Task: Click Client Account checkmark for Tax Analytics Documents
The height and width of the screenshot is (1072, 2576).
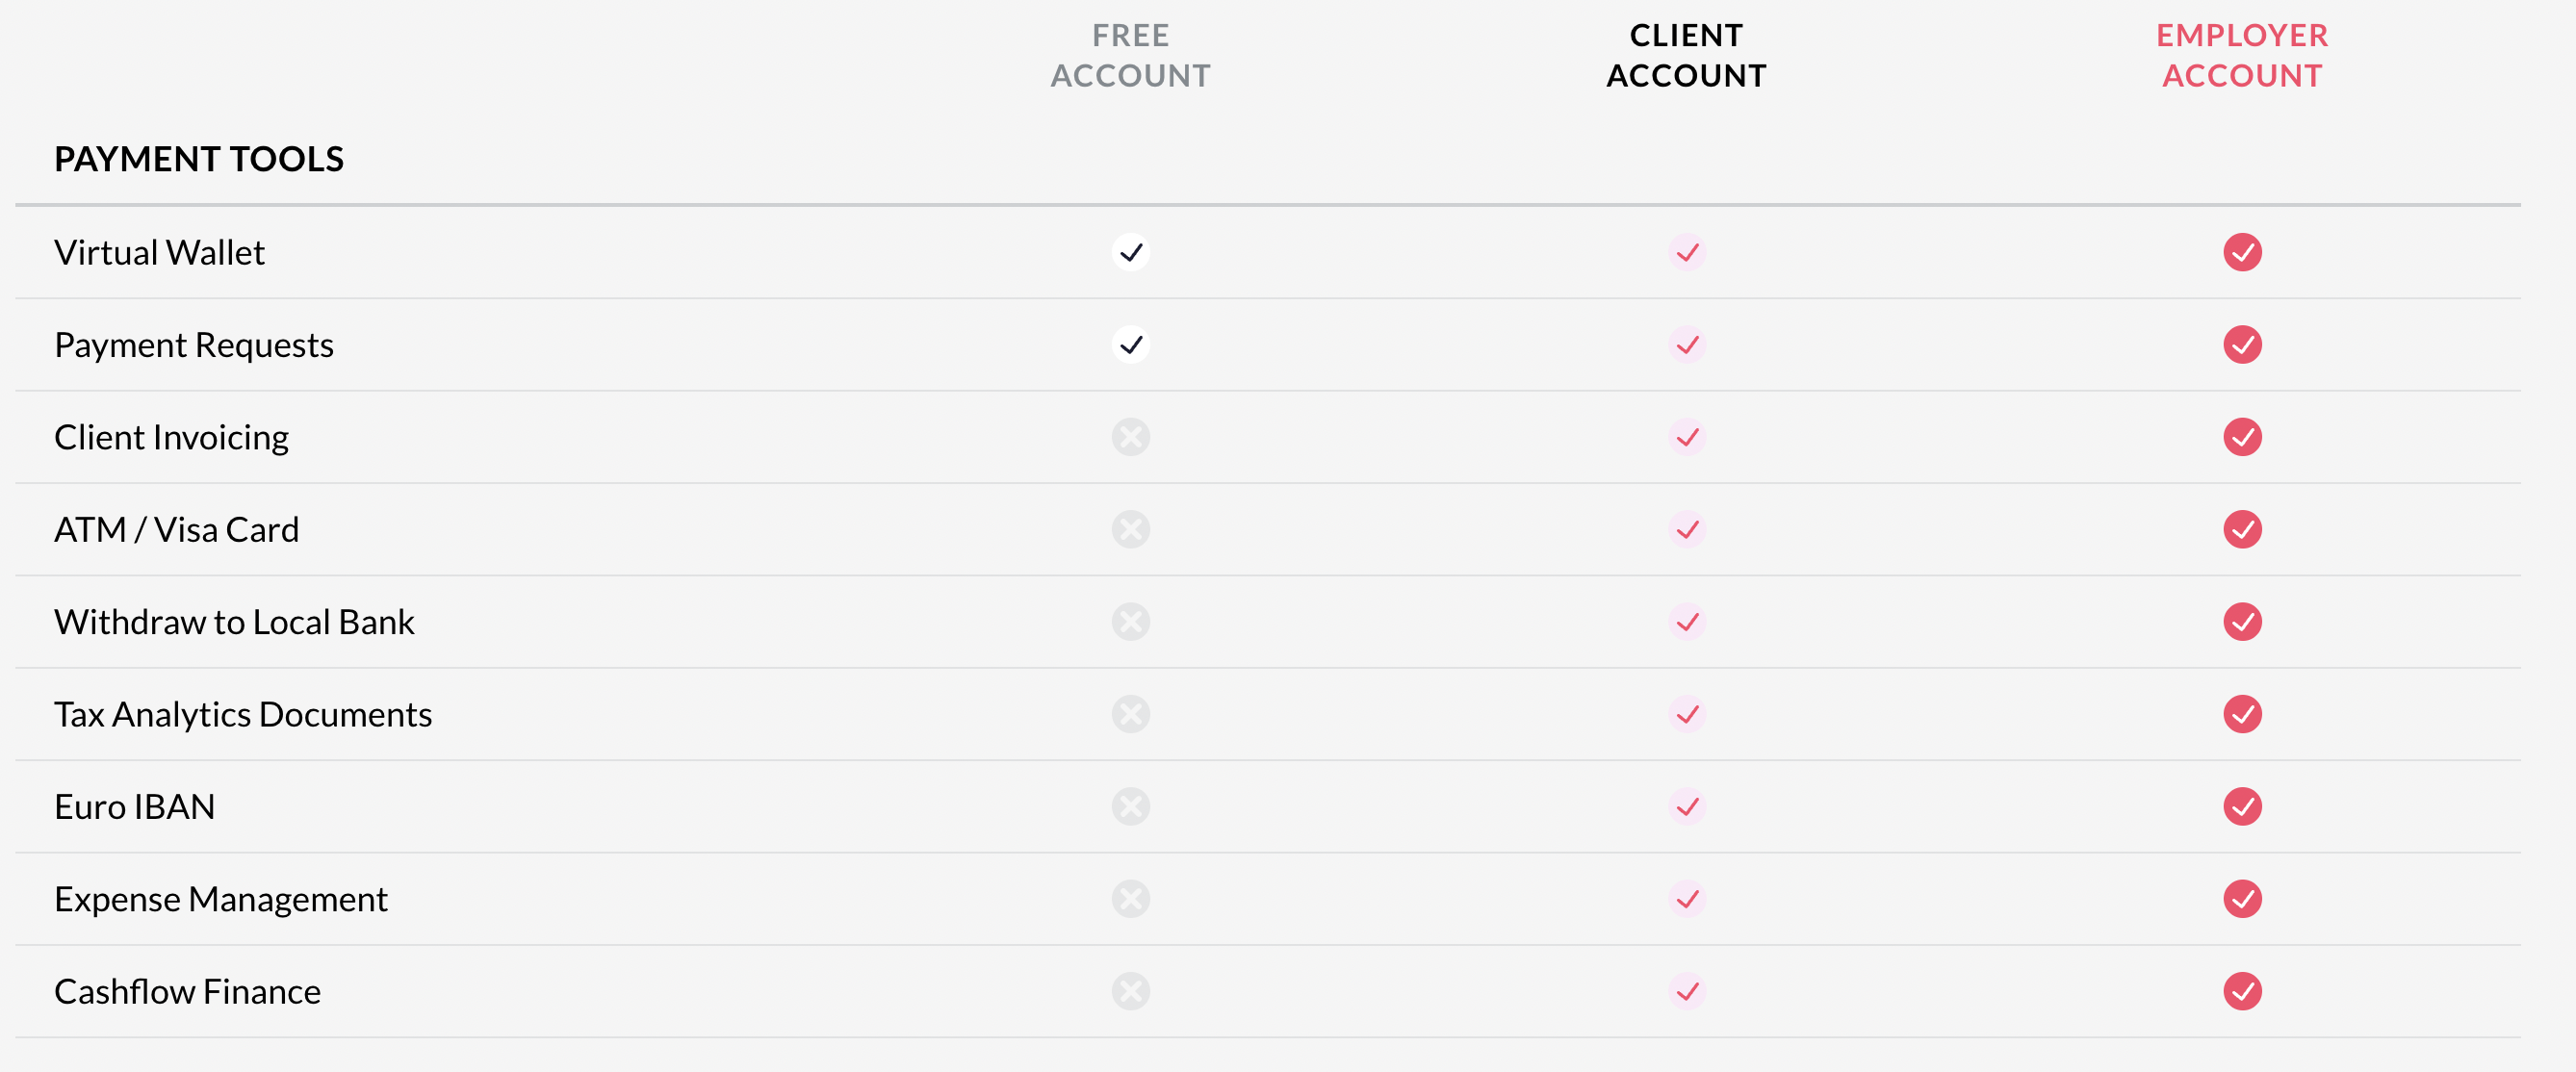Action: (1687, 714)
